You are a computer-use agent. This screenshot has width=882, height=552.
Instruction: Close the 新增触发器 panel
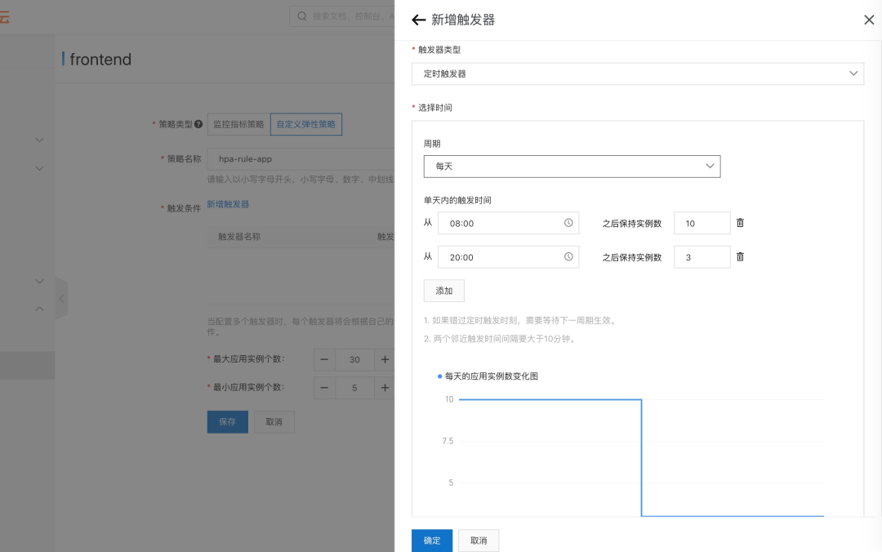point(868,20)
